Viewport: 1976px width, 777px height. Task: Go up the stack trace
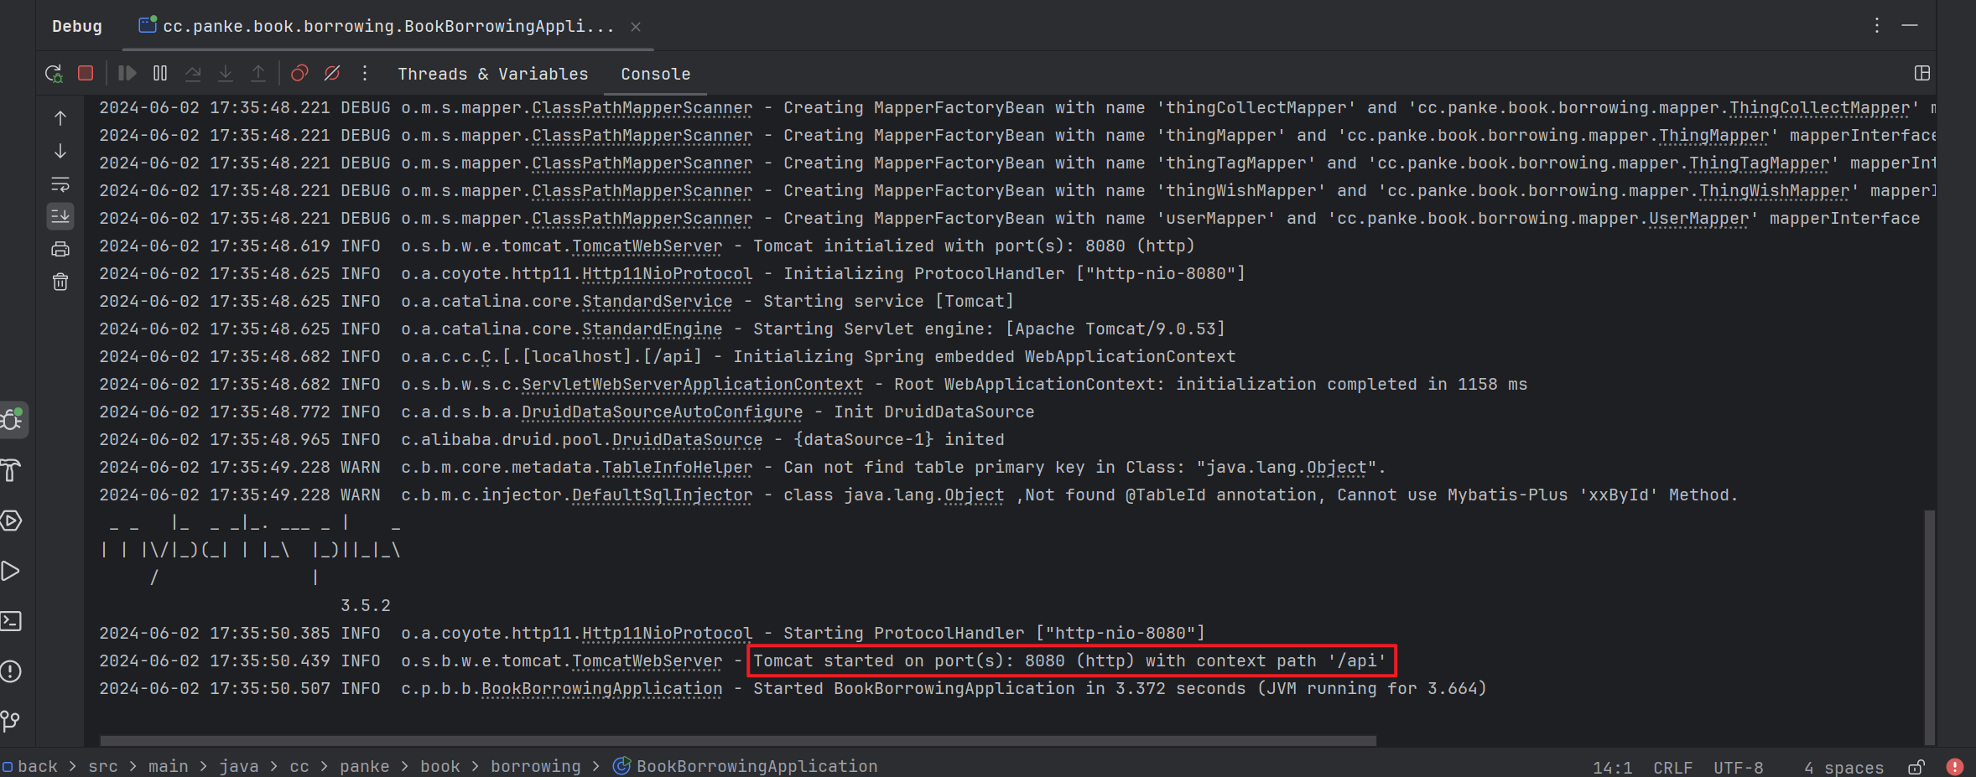pos(60,118)
